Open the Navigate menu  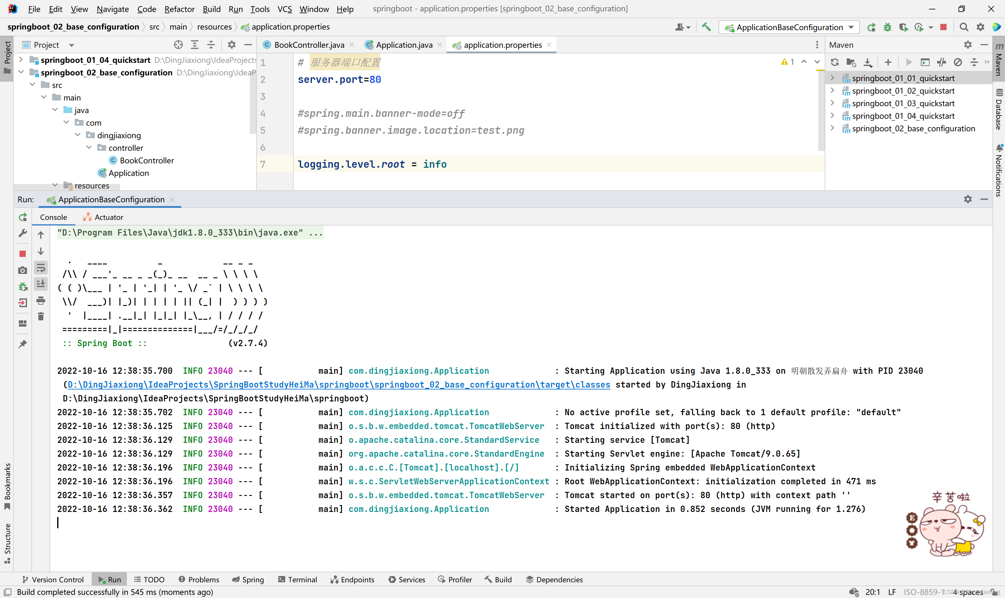coord(112,9)
